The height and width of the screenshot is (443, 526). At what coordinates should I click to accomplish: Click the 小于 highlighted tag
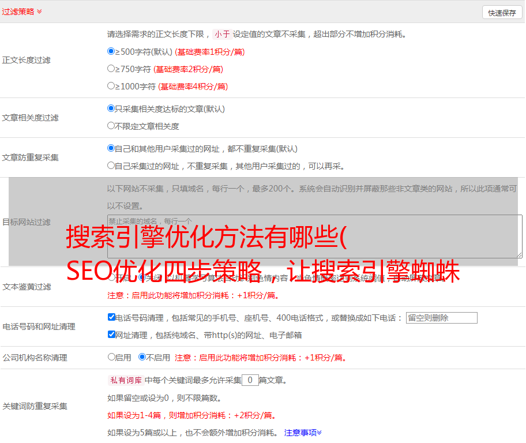(x=222, y=34)
